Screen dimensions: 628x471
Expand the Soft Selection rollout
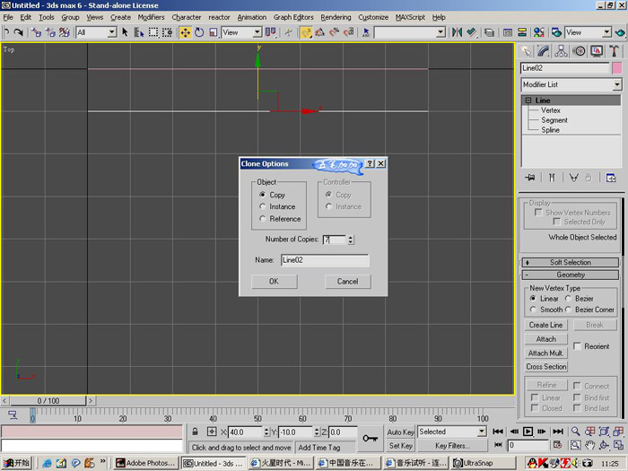tap(571, 262)
